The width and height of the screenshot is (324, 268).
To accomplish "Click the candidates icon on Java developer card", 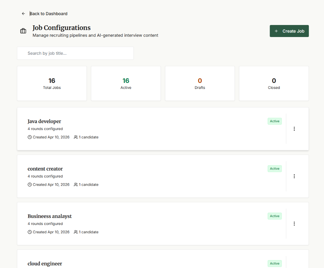I will pos(76,137).
